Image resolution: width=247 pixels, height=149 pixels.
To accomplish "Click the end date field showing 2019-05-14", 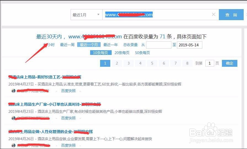I will (x=189, y=45).
